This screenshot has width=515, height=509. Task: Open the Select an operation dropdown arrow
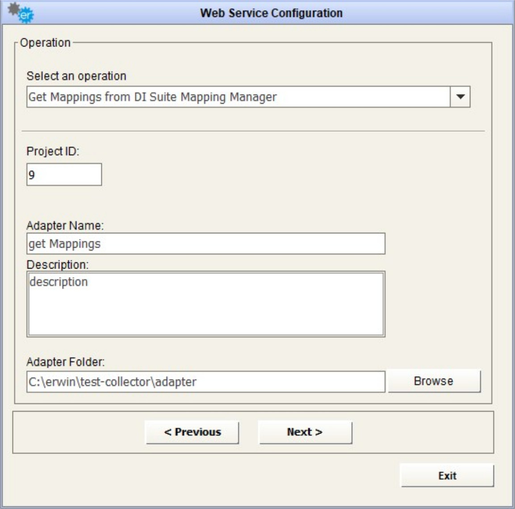[x=460, y=97]
